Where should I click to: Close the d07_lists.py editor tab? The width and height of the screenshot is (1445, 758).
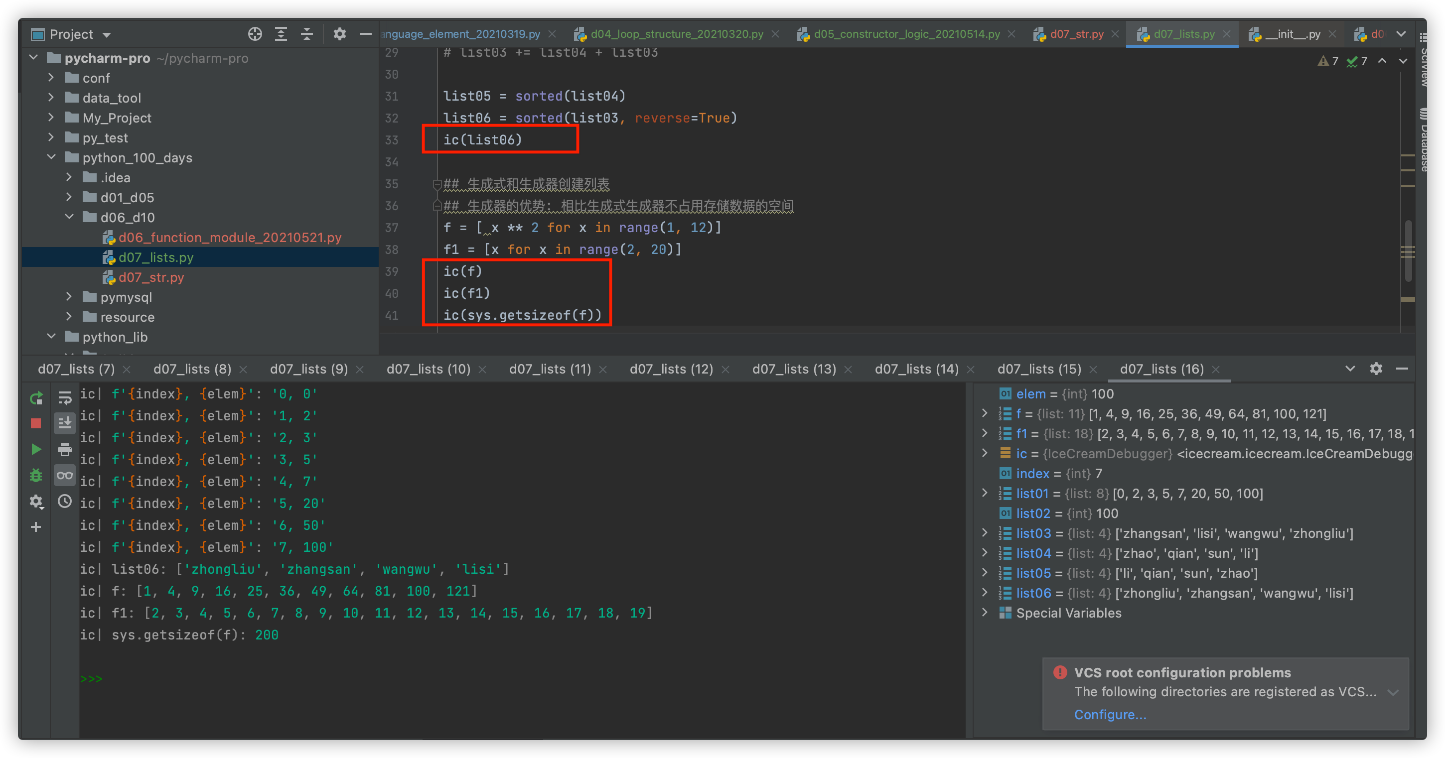(1227, 34)
